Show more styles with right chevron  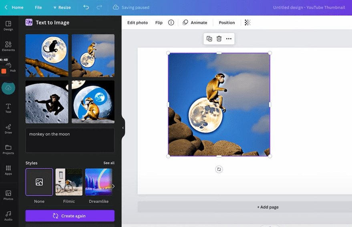(113, 186)
